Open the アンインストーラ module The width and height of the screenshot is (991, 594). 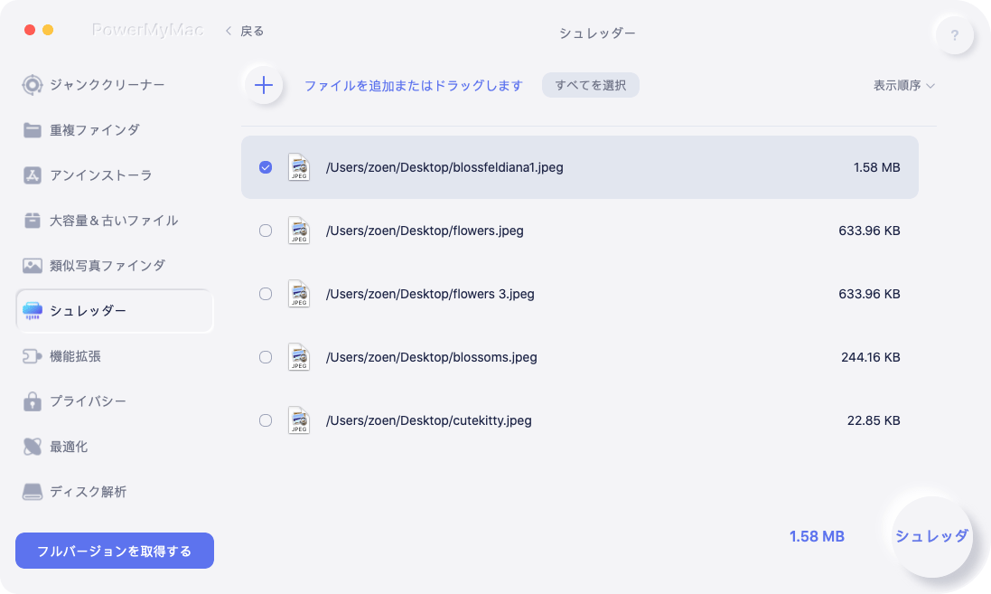tap(100, 175)
